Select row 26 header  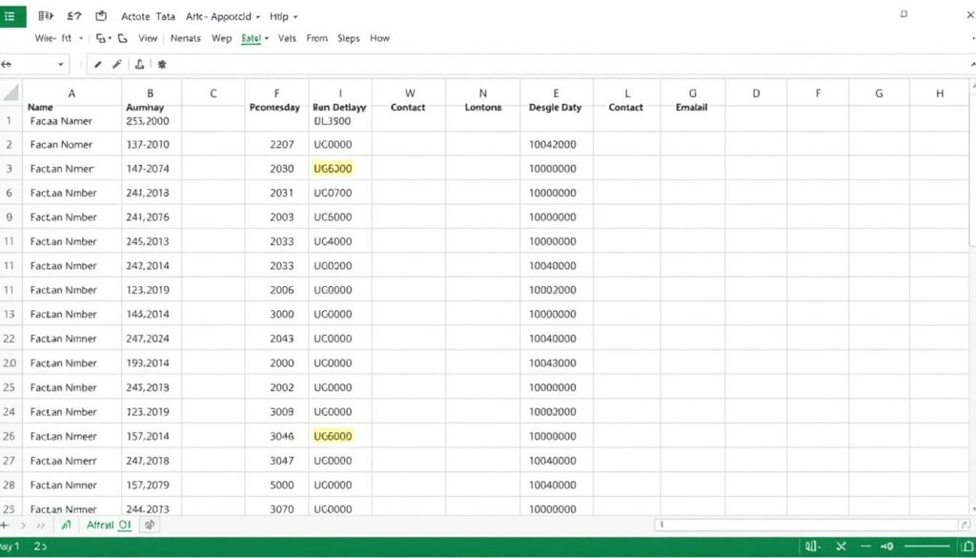[10, 436]
